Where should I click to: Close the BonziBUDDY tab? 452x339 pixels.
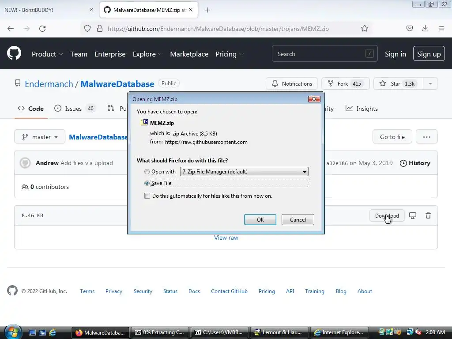[x=91, y=10]
